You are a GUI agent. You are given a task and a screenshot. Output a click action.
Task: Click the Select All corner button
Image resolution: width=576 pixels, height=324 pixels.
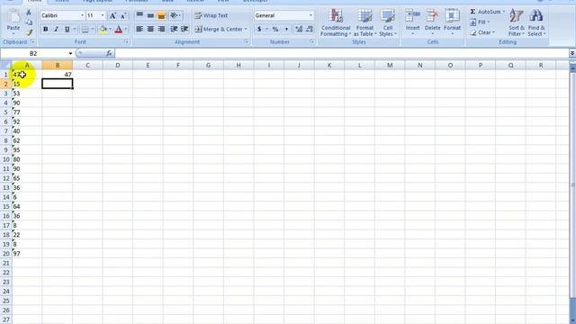5,66
